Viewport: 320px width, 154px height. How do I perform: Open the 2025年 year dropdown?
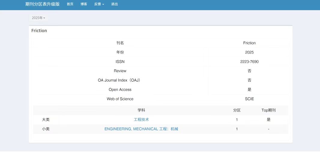click(38, 18)
